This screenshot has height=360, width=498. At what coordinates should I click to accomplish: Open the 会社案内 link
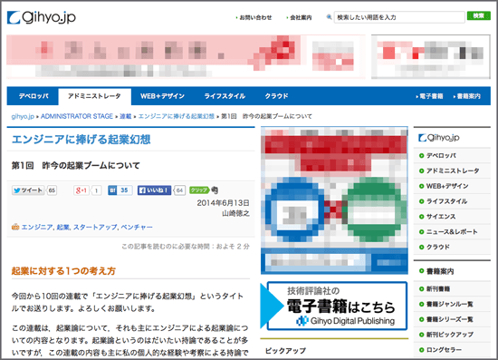click(301, 17)
